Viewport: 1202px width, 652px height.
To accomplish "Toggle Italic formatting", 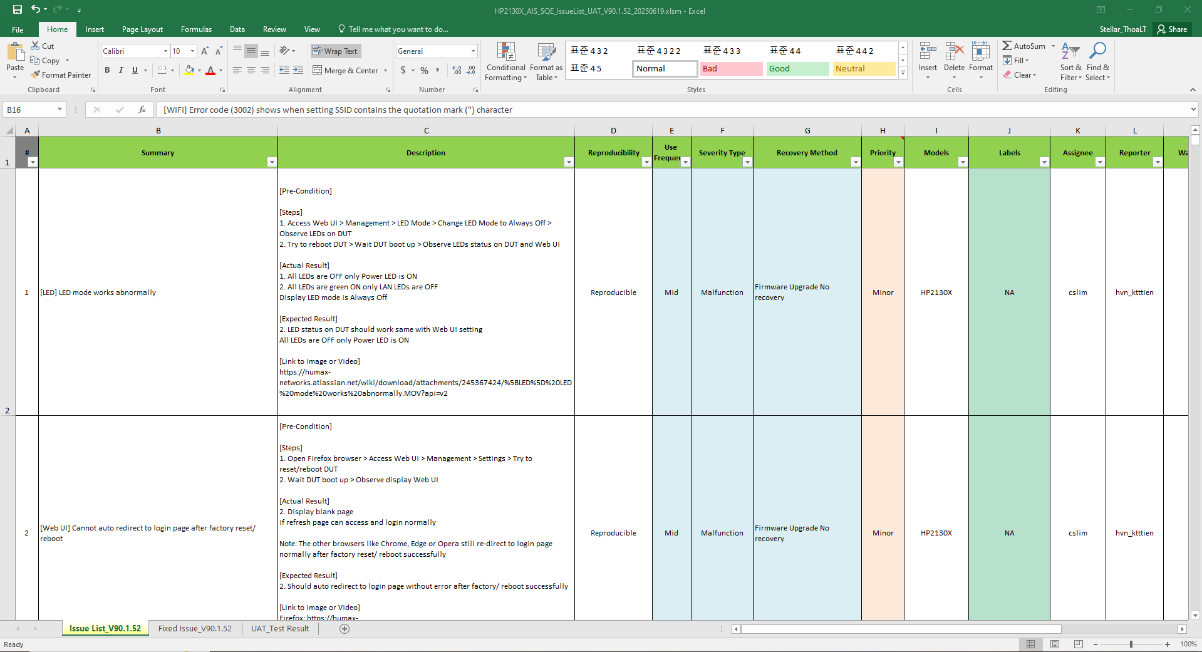I will coord(121,70).
